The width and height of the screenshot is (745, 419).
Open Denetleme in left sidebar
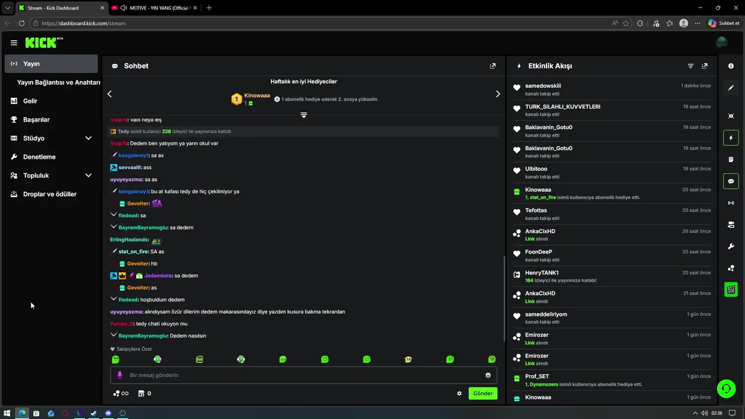[51, 157]
